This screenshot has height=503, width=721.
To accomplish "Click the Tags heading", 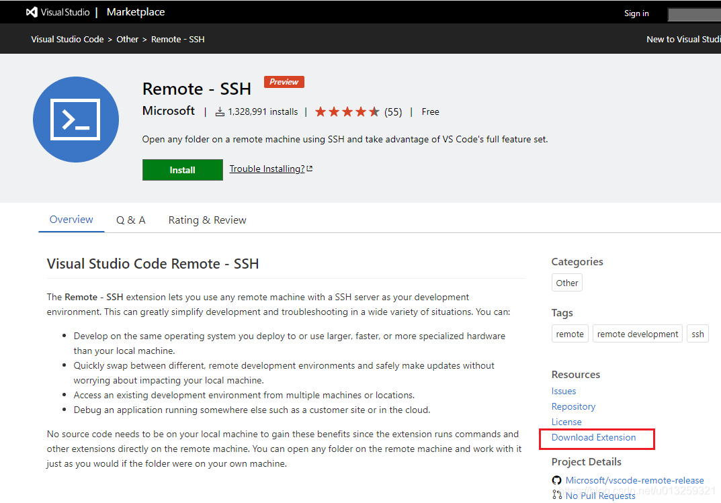I will coord(562,313).
